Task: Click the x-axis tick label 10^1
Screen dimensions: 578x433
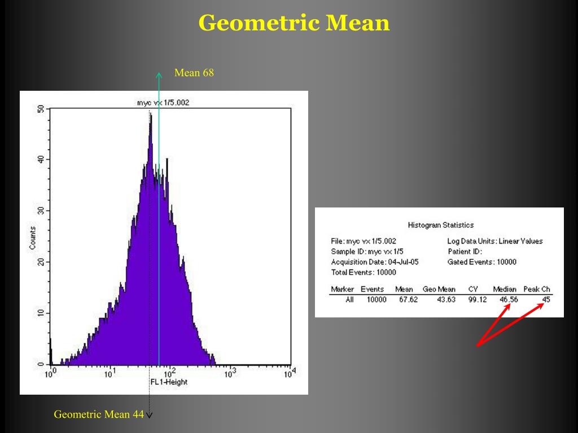Action: click(110, 373)
